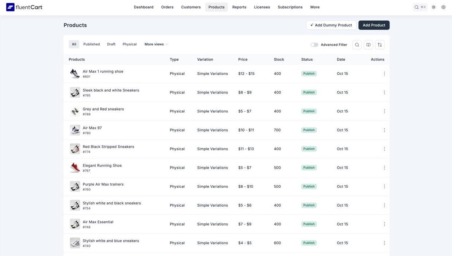The width and height of the screenshot is (452, 256).
Task: Click Add Dummy Product button
Action: pyautogui.click(x=331, y=25)
